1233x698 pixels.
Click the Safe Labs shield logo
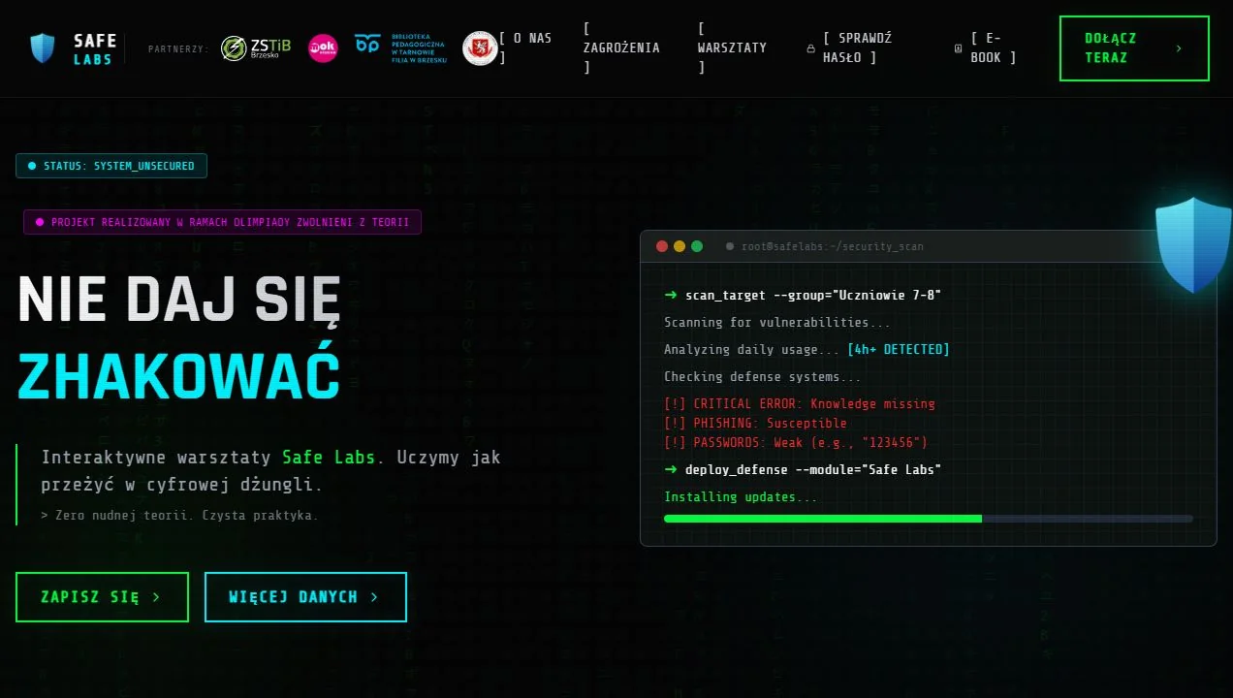point(43,48)
